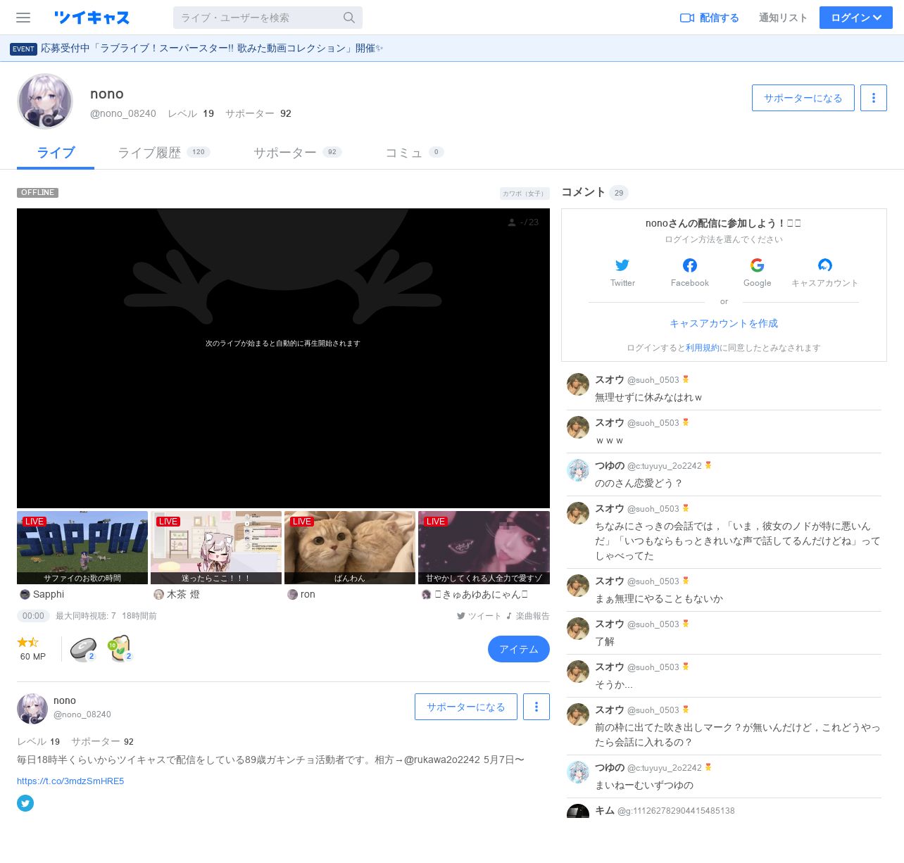Click username スオウ on 了解 comment
The width and height of the screenshot is (904, 863).
pos(610,624)
